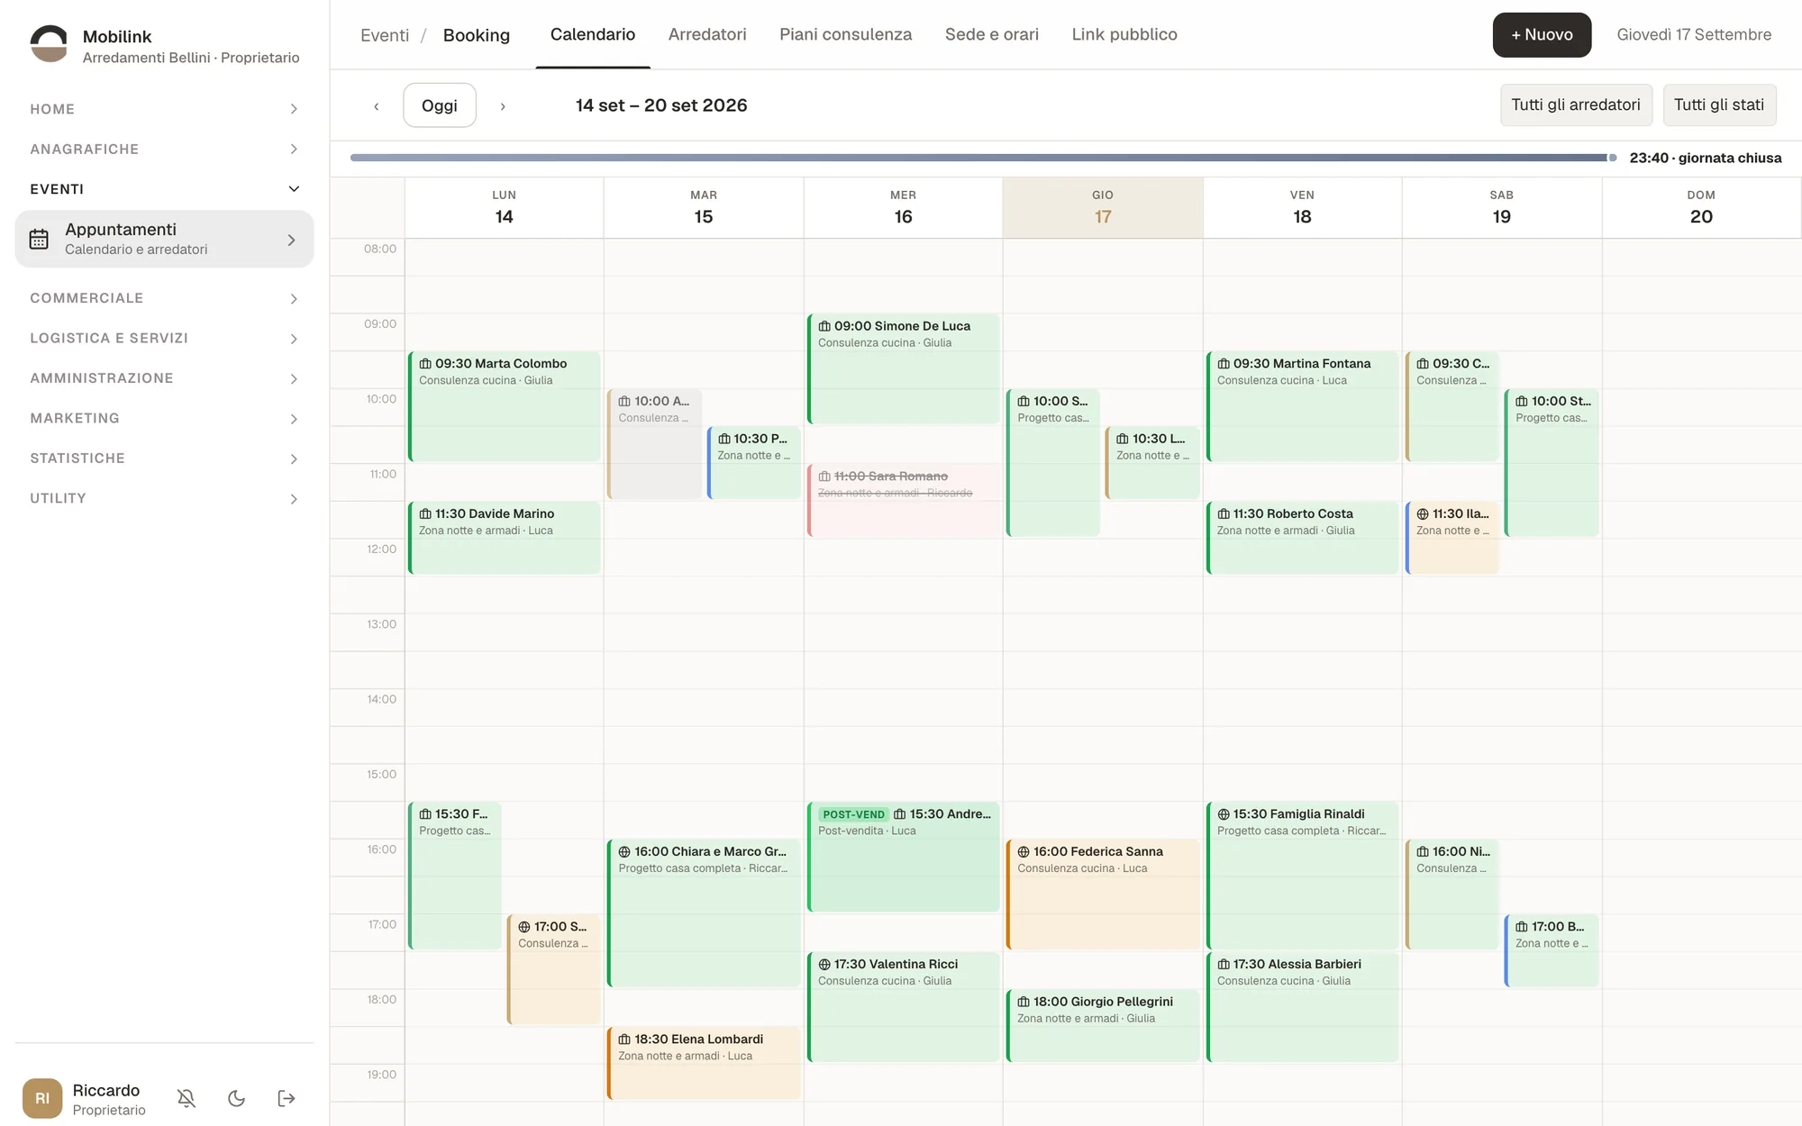Open 17:30 Alessia Barbieri appointment

(x=1303, y=1007)
